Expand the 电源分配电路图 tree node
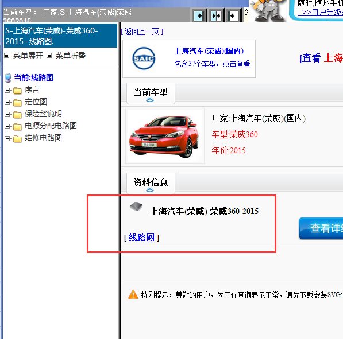This screenshot has height=339, width=343. (7, 126)
